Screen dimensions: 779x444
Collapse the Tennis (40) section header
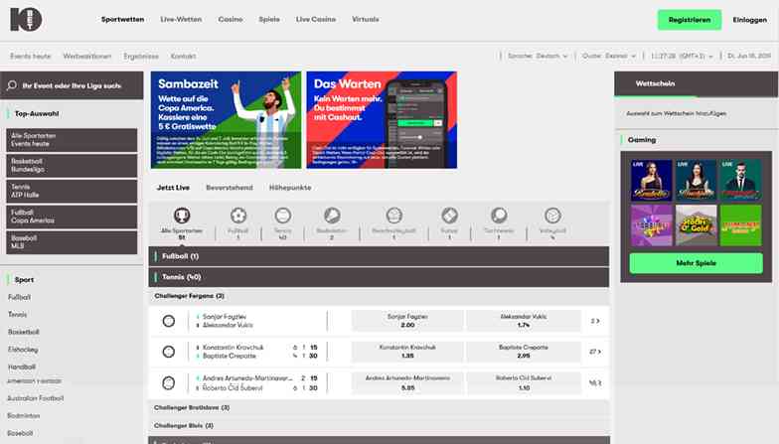pyautogui.click(x=379, y=277)
